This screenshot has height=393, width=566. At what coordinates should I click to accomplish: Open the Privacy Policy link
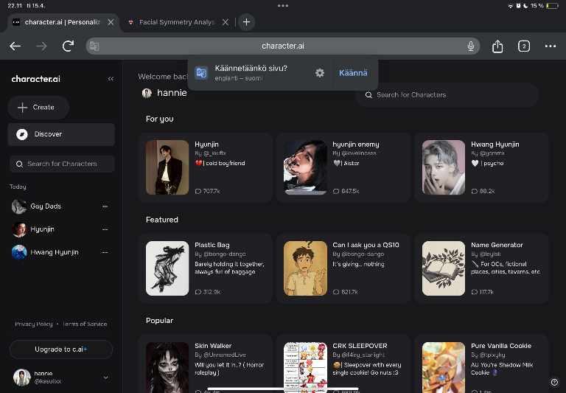34,324
